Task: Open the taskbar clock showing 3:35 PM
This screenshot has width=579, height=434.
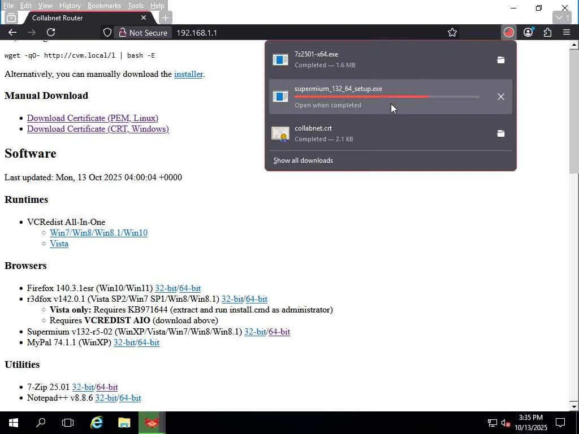Action: point(531,423)
